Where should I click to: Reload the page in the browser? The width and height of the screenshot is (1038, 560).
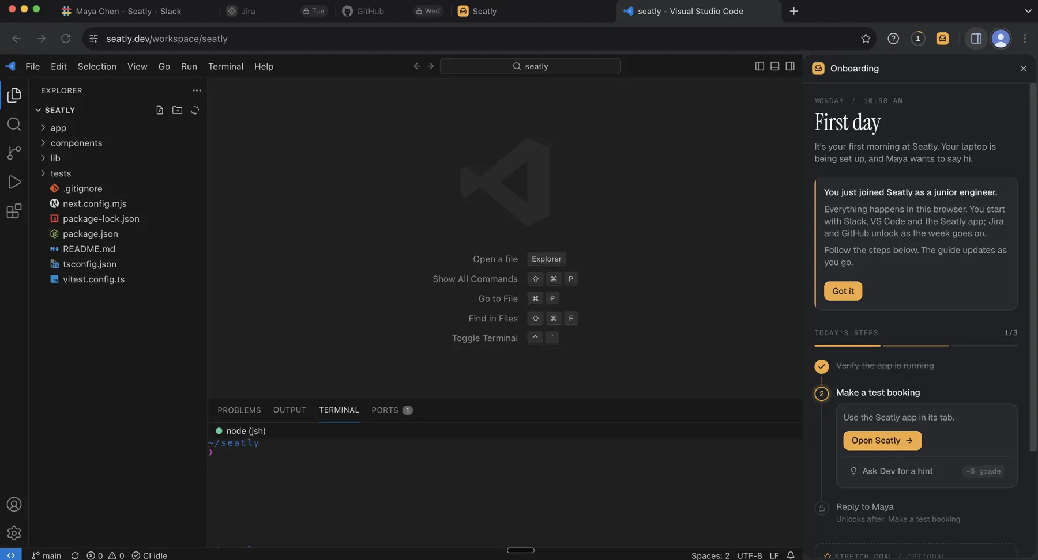point(66,39)
